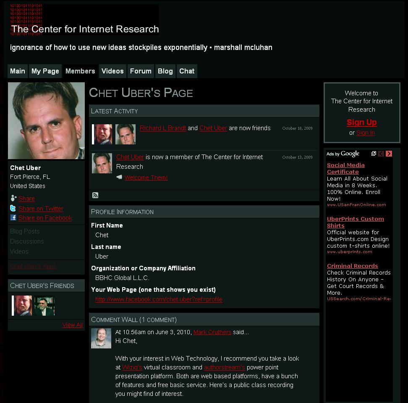408x403 pixels.
Task: Click the RSS feed icon under Latest Activity
Action: tap(95, 195)
